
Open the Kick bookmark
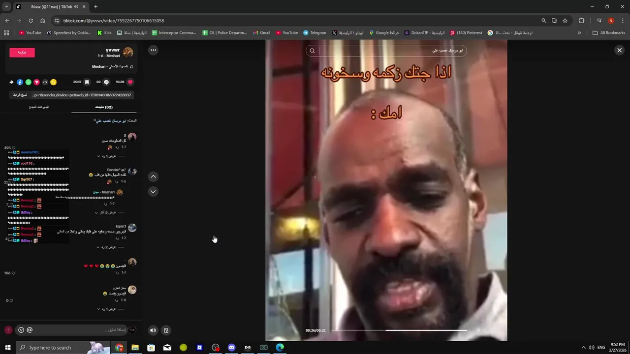pyautogui.click(x=104, y=33)
